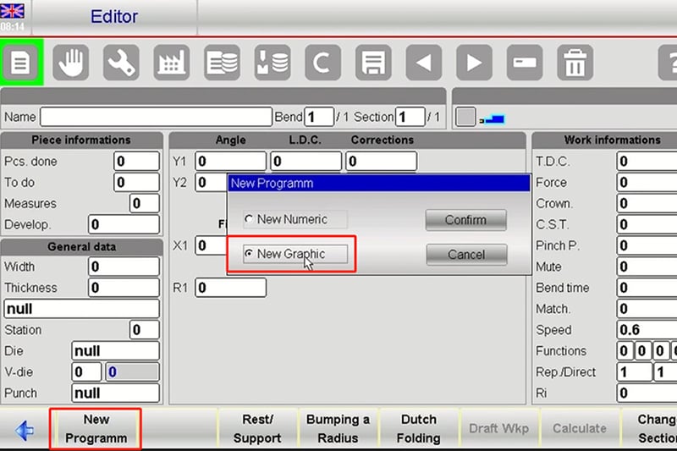Screen dimensions: 677x451
Task: Edit the Y1 Corrections field
Action: [382, 162]
